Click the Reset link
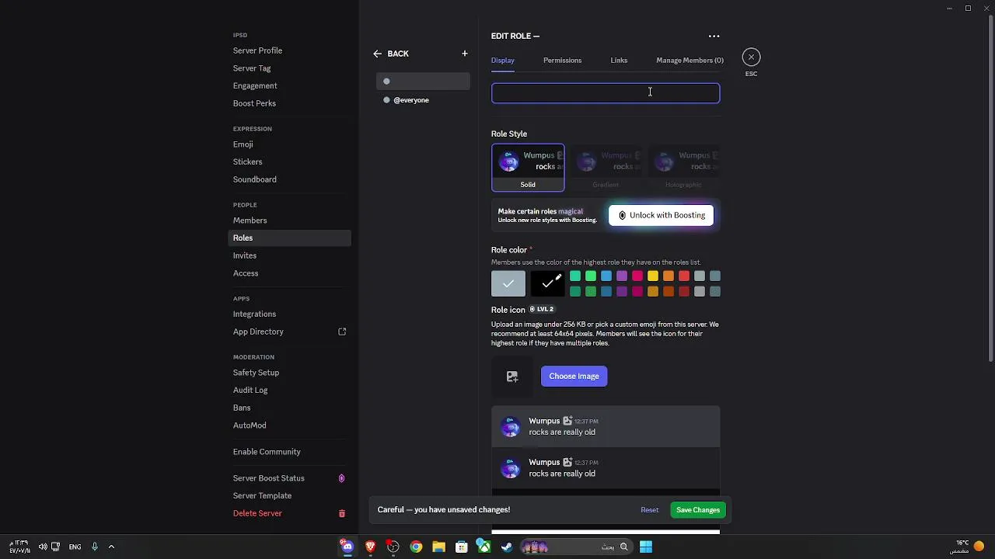This screenshot has height=559, width=995. click(x=650, y=510)
